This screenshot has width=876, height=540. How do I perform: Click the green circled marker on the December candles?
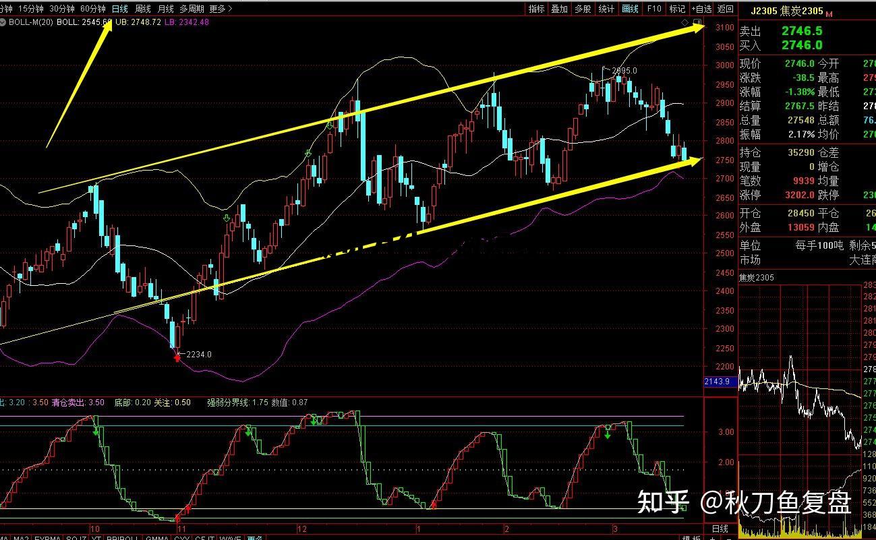pos(308,154)
